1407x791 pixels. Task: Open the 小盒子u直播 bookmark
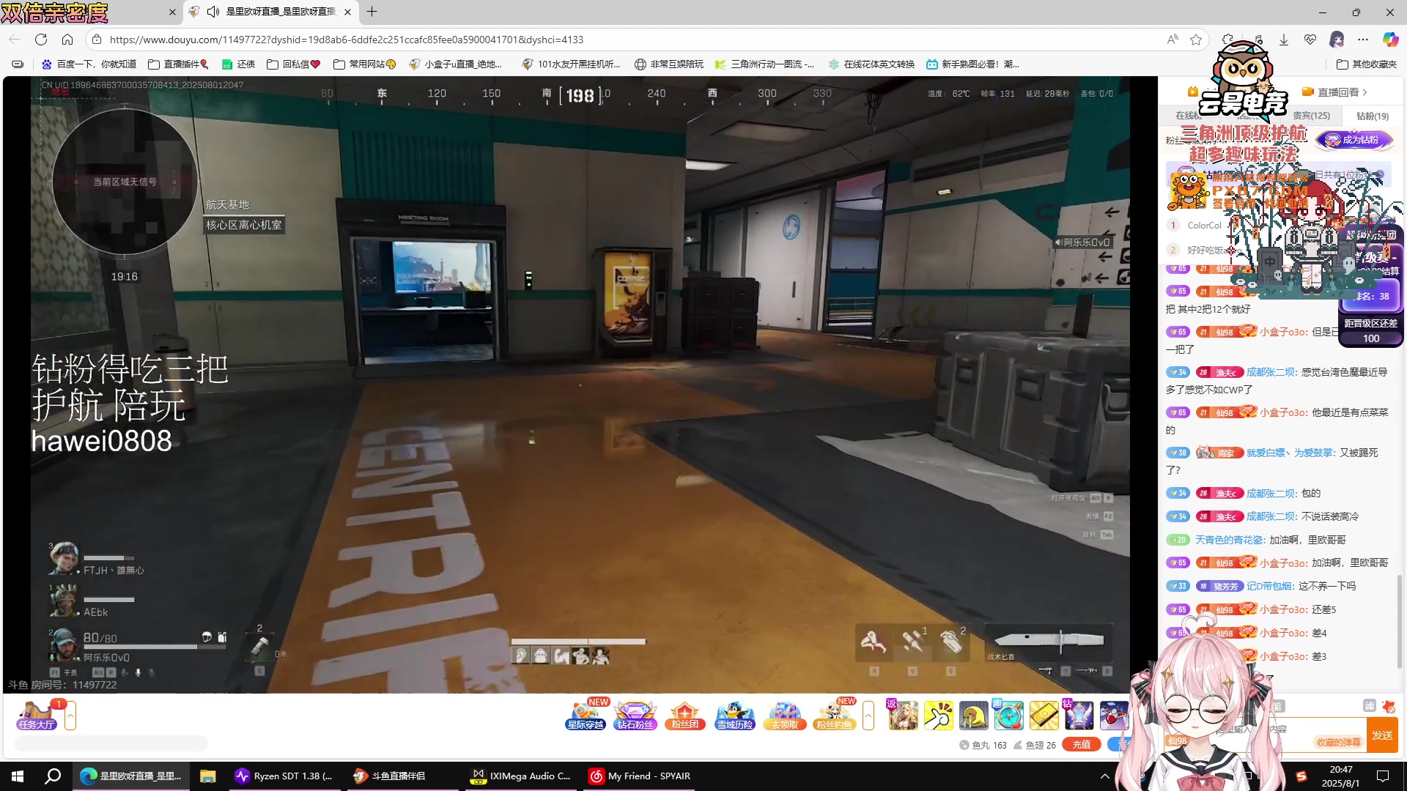(455, 64)
